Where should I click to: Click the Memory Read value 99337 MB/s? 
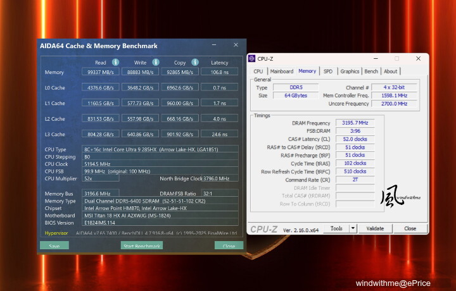[x=101, y=72]
